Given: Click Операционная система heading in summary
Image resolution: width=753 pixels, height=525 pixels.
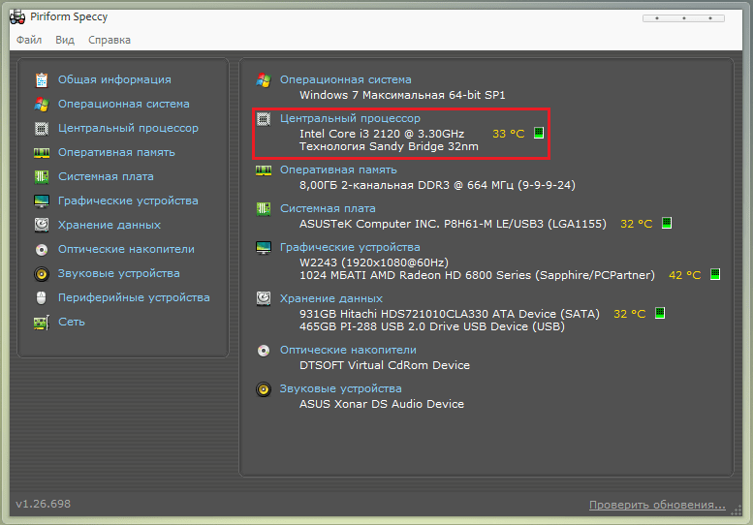Looking at the screenshot, I should [345, 79].
